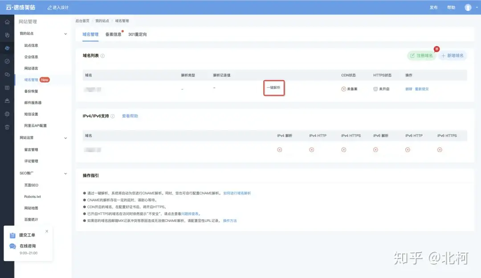
Task: Open the trash bin icon in sidebar
Action: 7,127
